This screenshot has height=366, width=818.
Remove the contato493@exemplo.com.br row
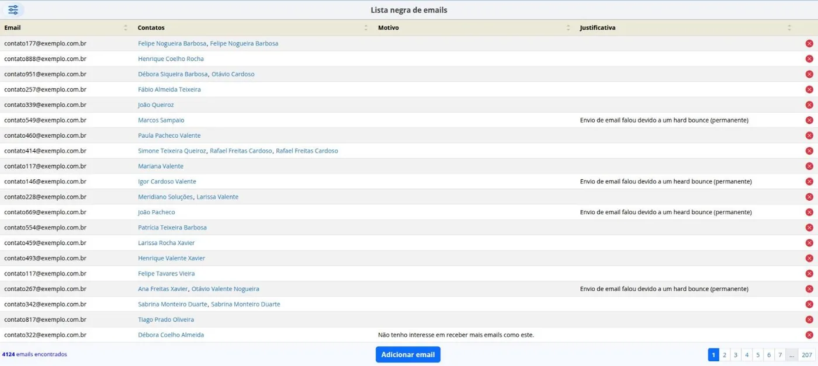(x=809, y=259)
